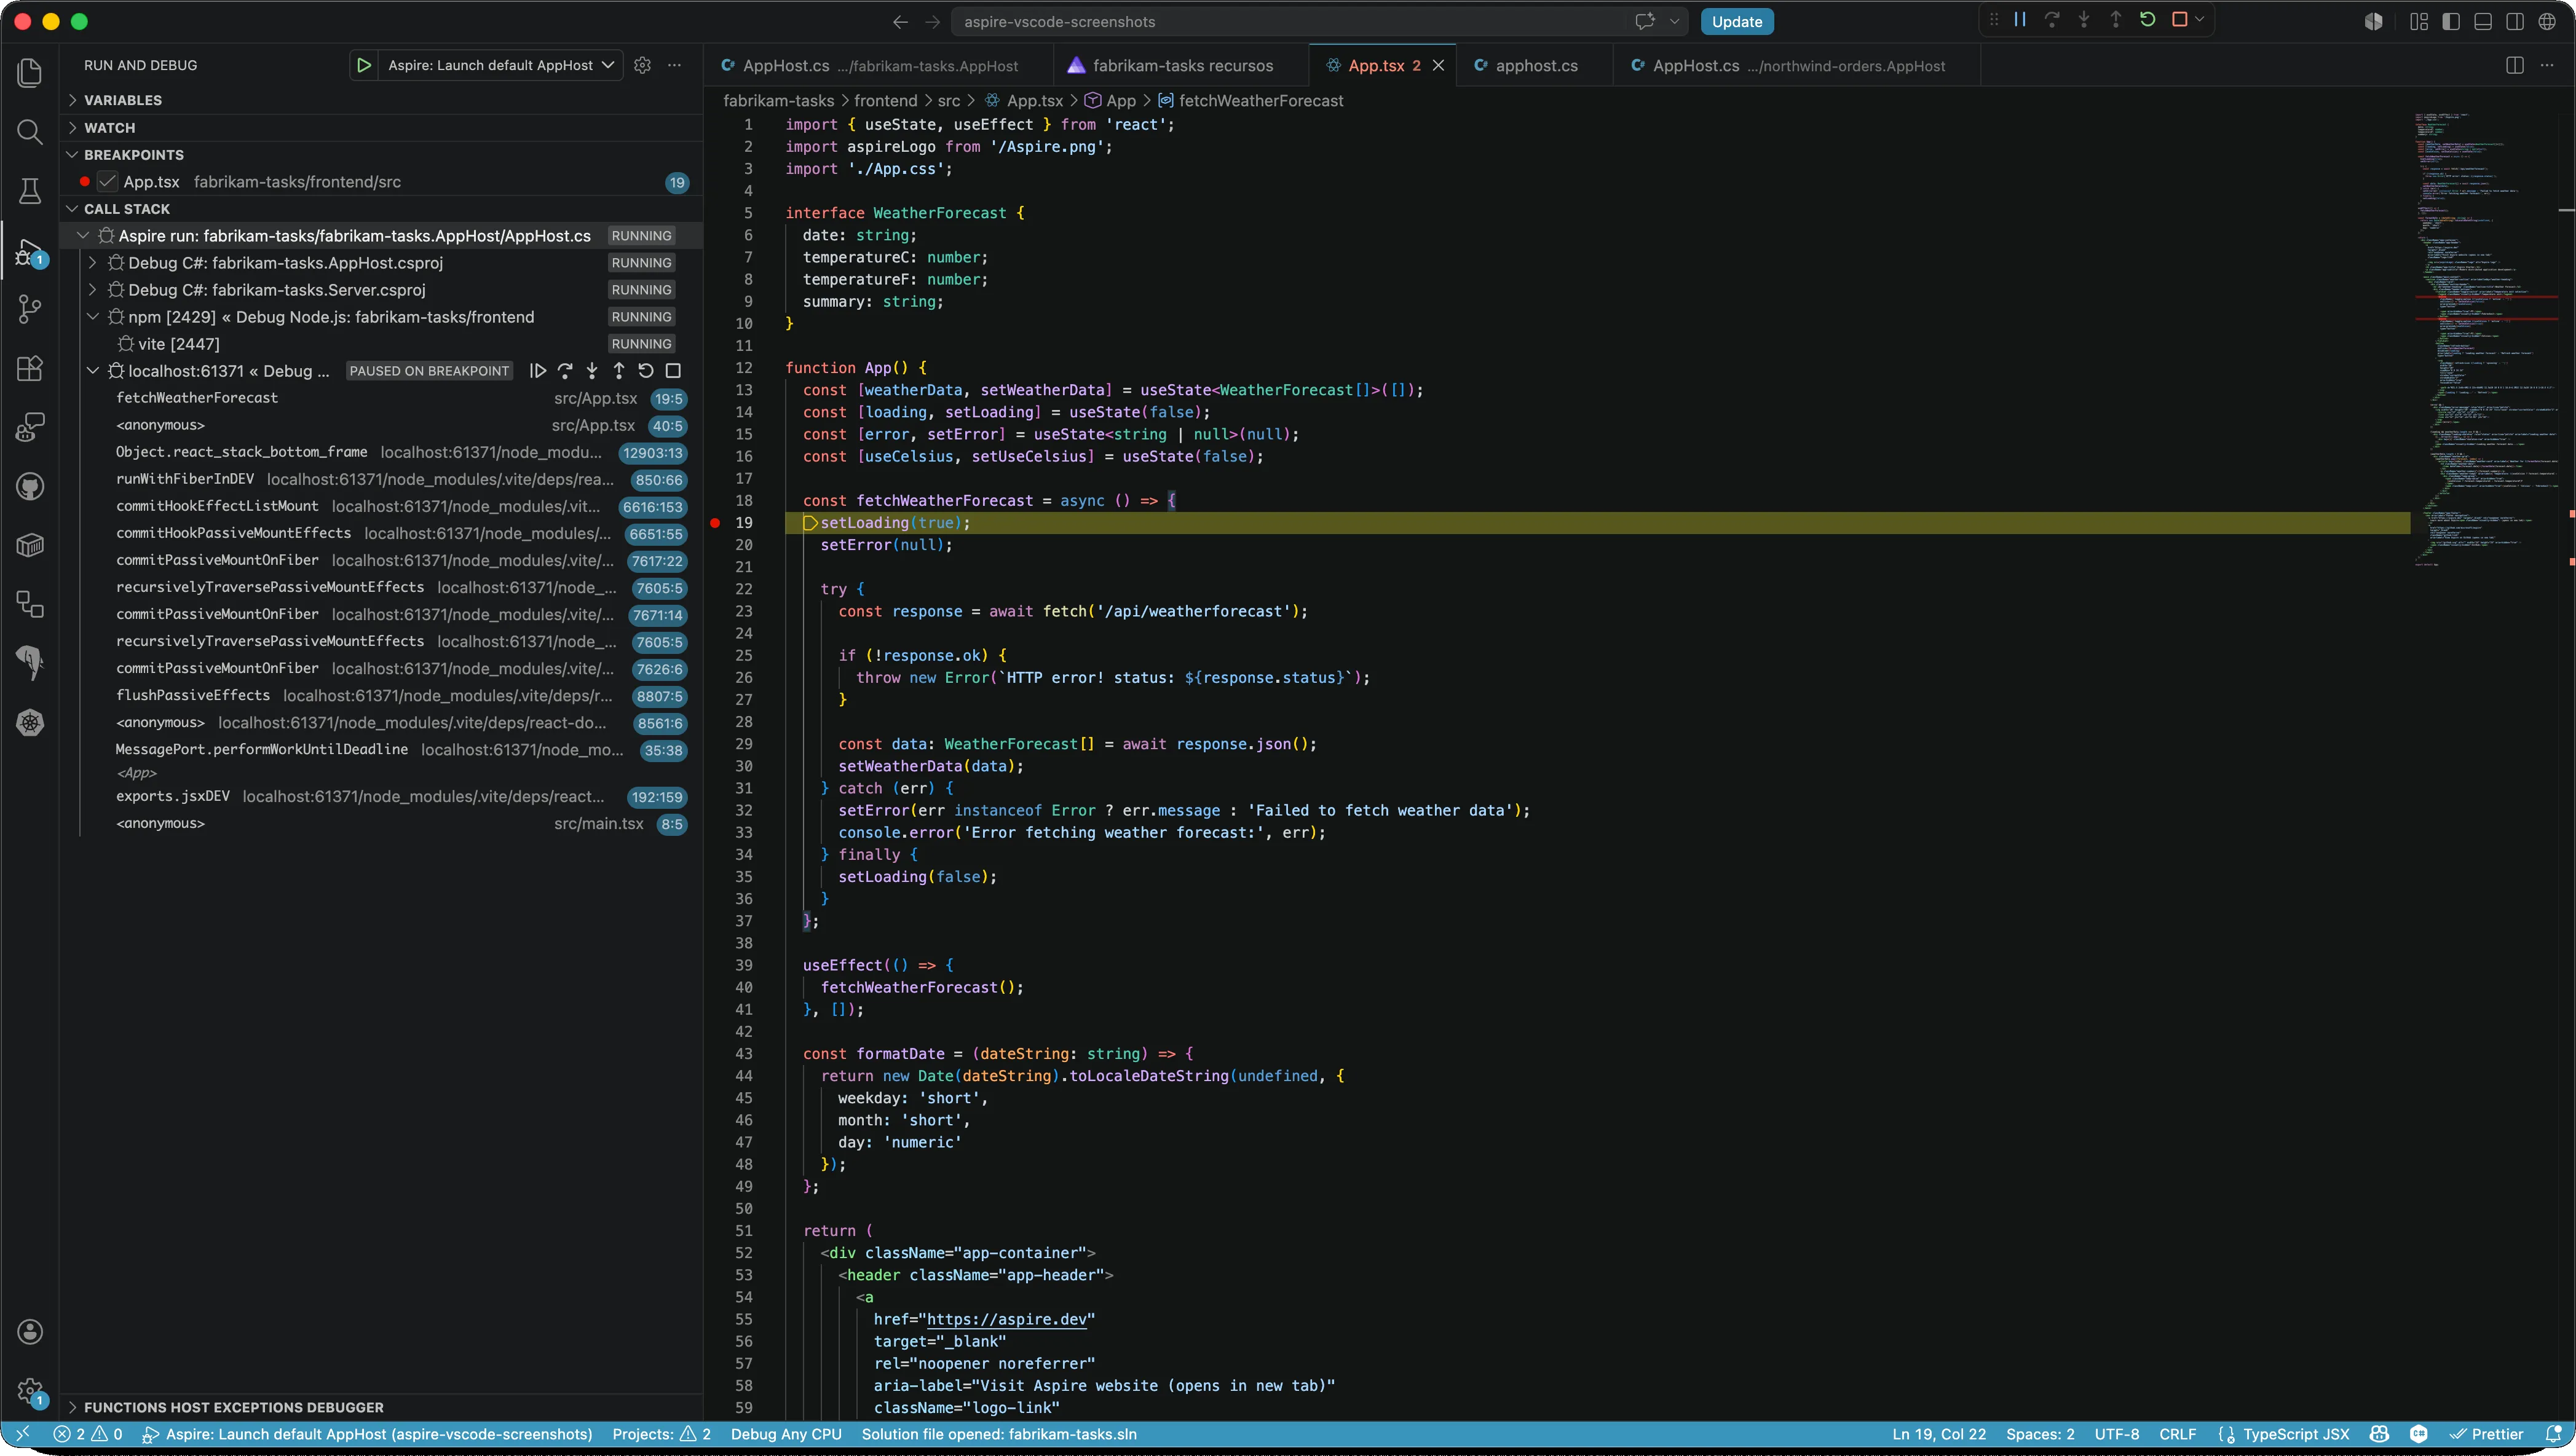Split the editor to the right
This screenshot has height=1456, width=2576.
(2515, 65)
